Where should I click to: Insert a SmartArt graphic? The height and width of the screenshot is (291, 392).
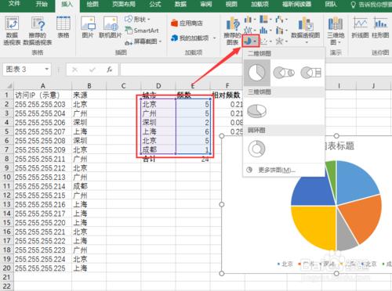(142, 31)
